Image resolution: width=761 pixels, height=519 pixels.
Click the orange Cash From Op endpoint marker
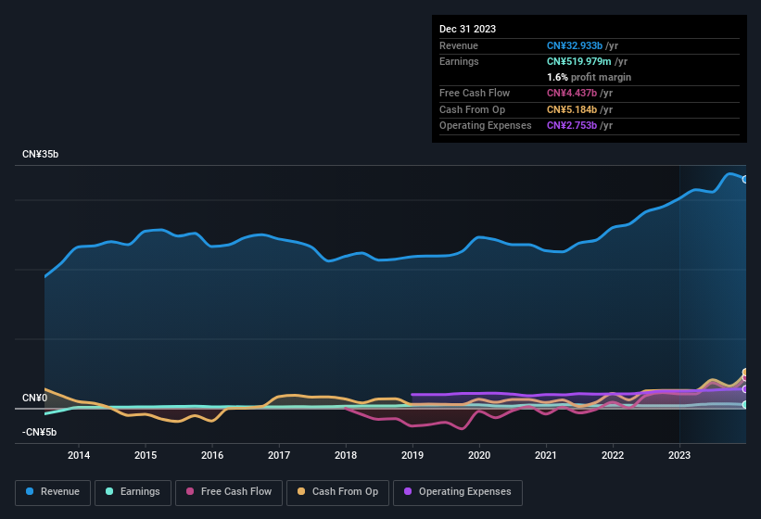[744, 373]
